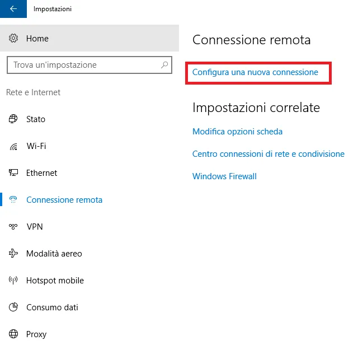Click the Hotspot mobile icon
This screenshot has width=358, height=345.
(x=14, y=281)
